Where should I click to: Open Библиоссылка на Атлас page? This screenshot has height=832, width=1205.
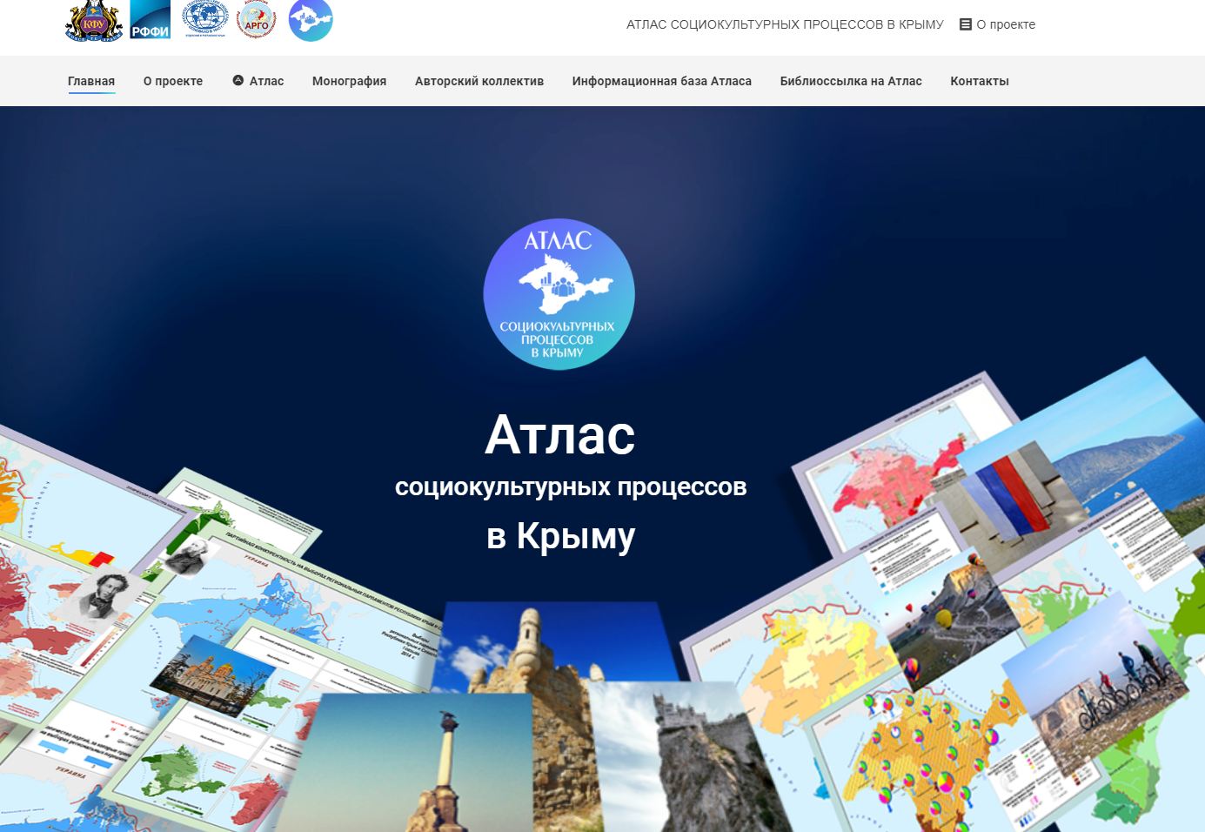click(x=851, y=81)
